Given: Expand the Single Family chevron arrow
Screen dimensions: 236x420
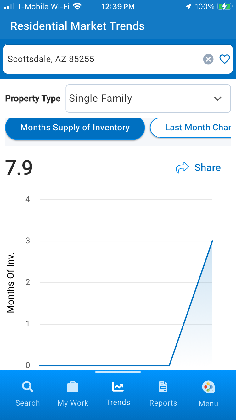Looking at the screenshot, I should click(x=218, y=99).
